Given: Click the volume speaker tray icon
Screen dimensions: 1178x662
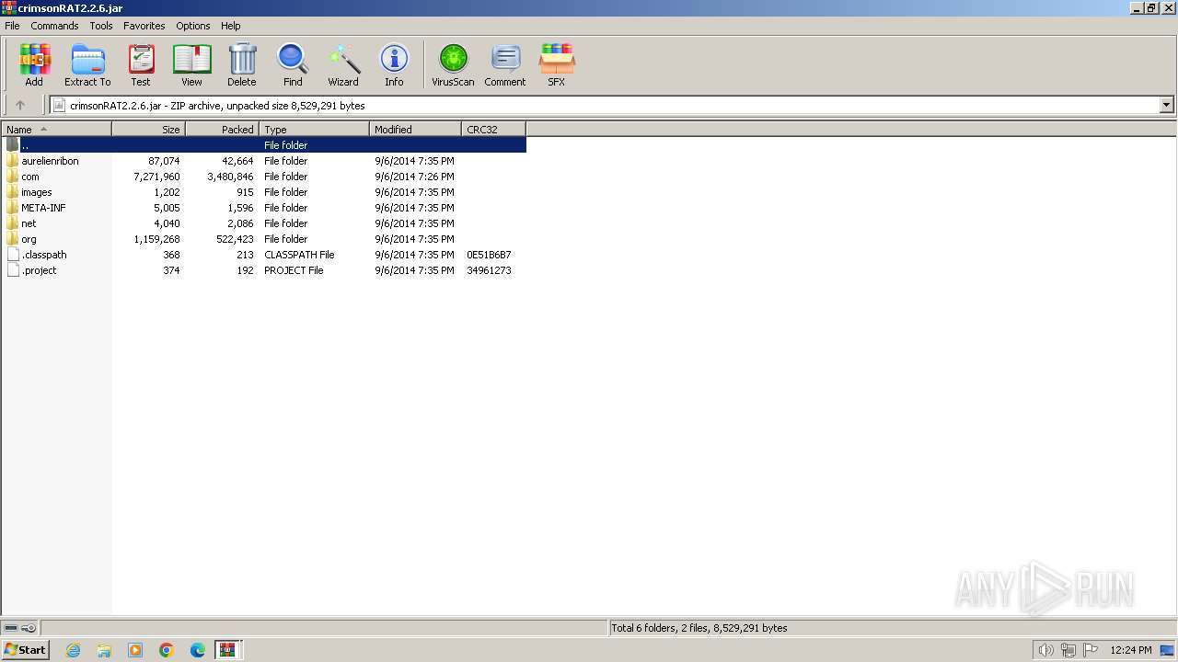Looking at the screenshot, I should [x=1045, y=650].
